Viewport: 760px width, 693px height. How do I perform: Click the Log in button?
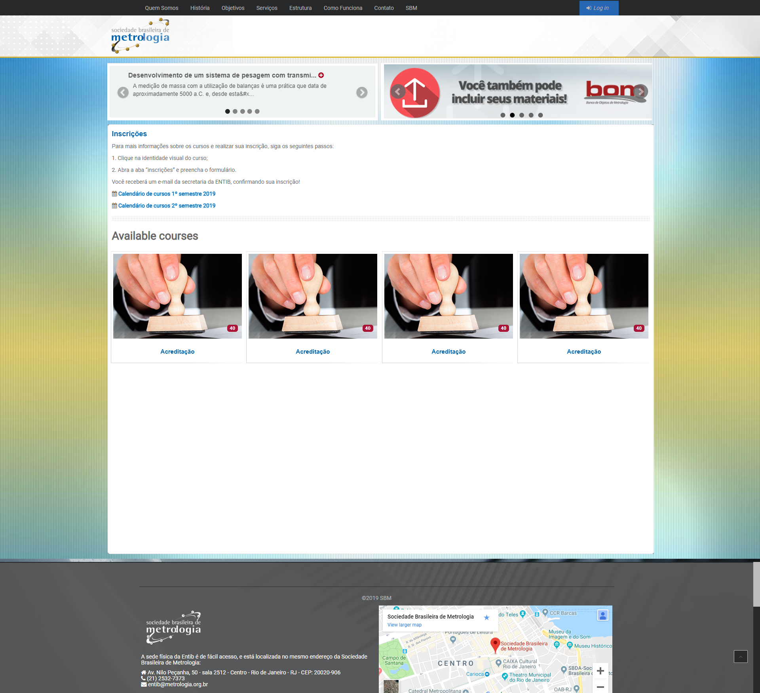599,8
